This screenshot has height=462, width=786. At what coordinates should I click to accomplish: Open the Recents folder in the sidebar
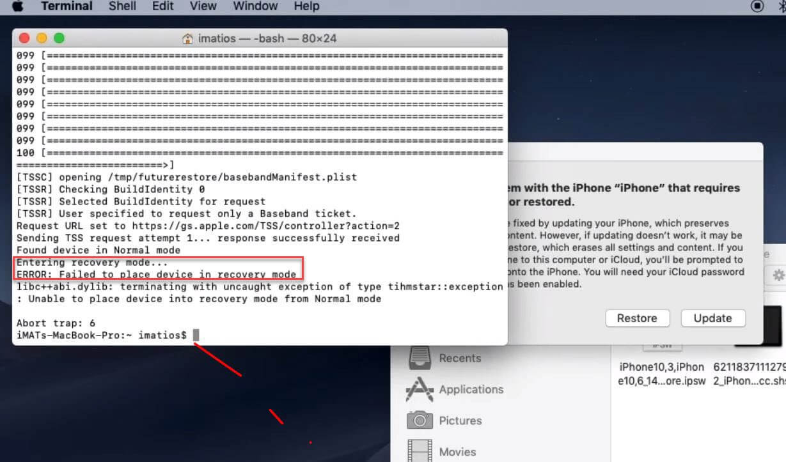pyautogui.click(x=459, y=358)
